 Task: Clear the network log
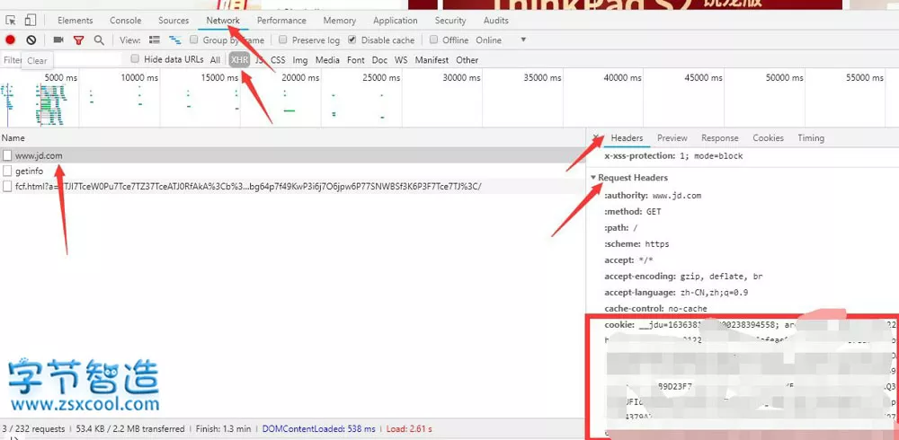[x=31, y=40]
